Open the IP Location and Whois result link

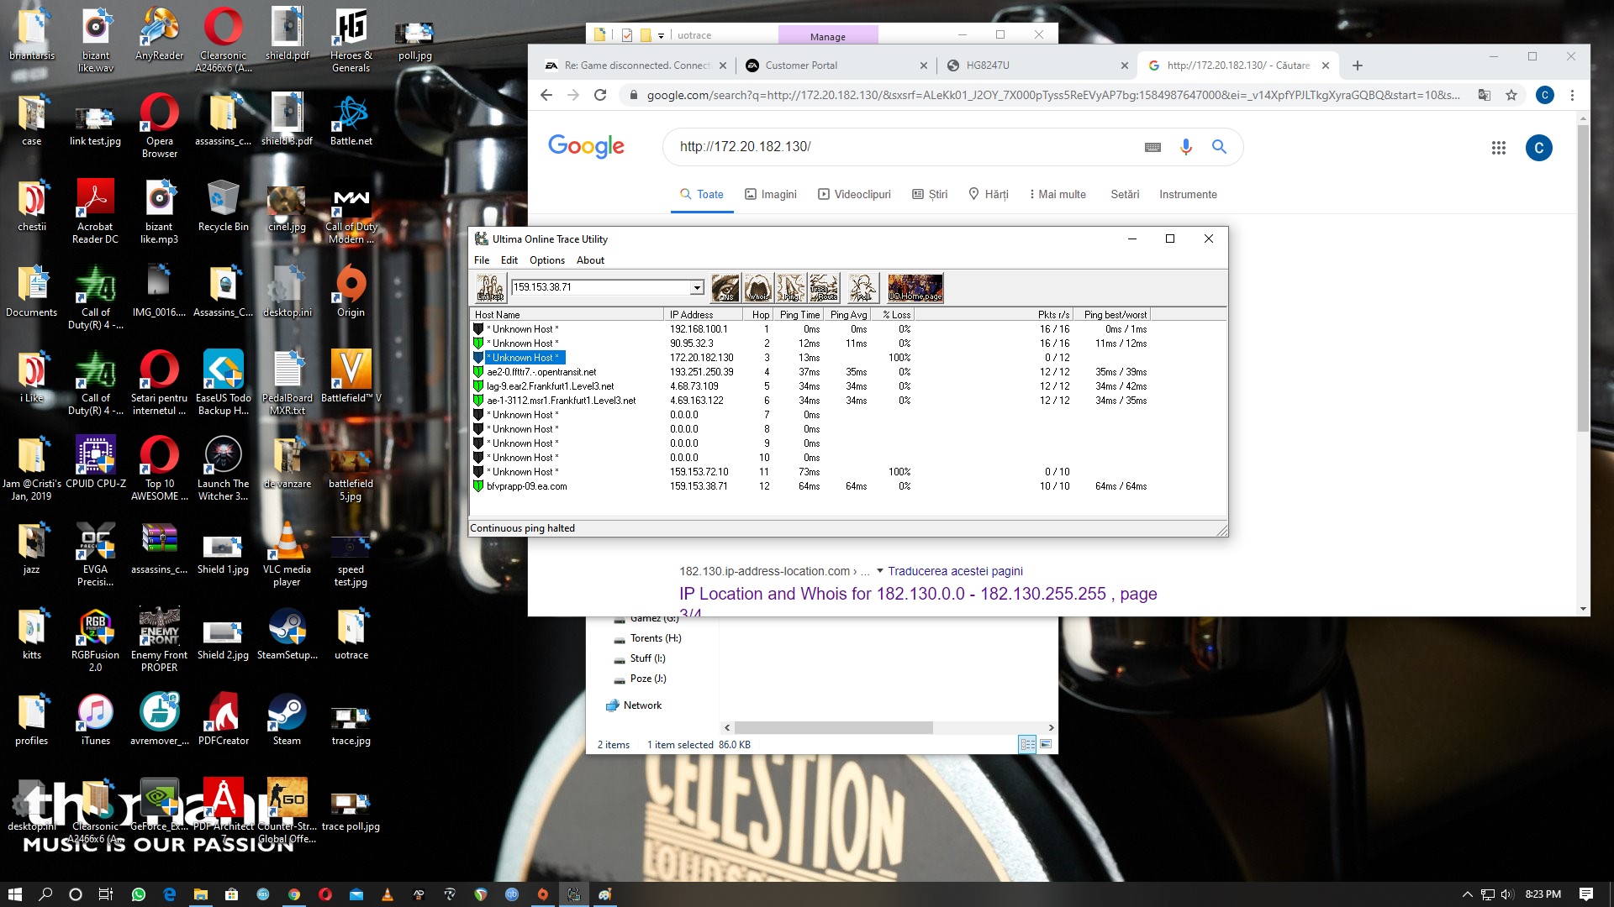pos(918,594)
